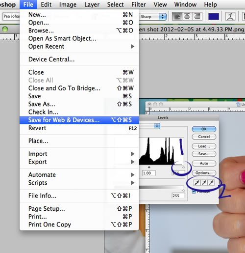Choose Print... from the File menu

79,217
